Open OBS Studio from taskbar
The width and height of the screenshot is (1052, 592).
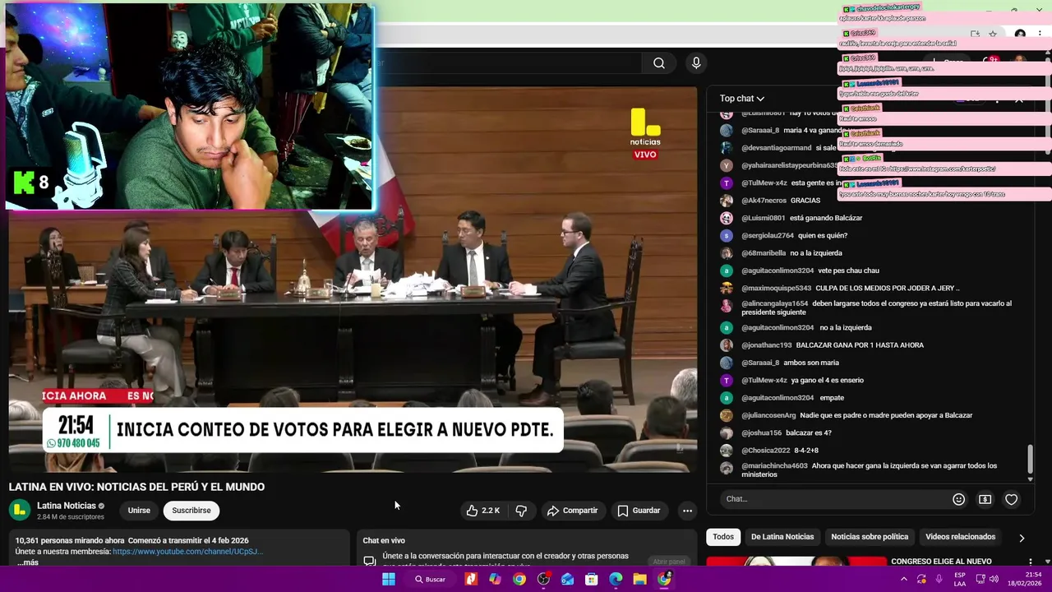[x=543, y=579]
